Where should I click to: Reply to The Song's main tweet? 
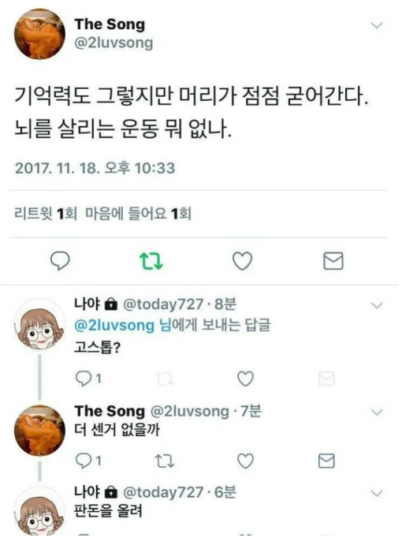coord(60,261)
